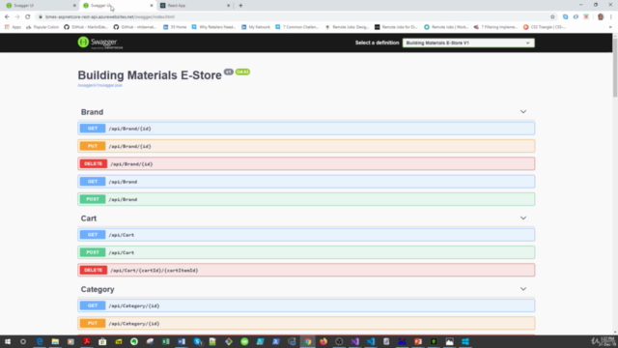Expand GET /api/Brand/{id} operation
The image size is (618, 348).
click(x=306, y=129)
